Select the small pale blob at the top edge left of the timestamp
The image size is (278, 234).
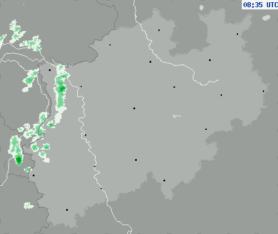201,8
